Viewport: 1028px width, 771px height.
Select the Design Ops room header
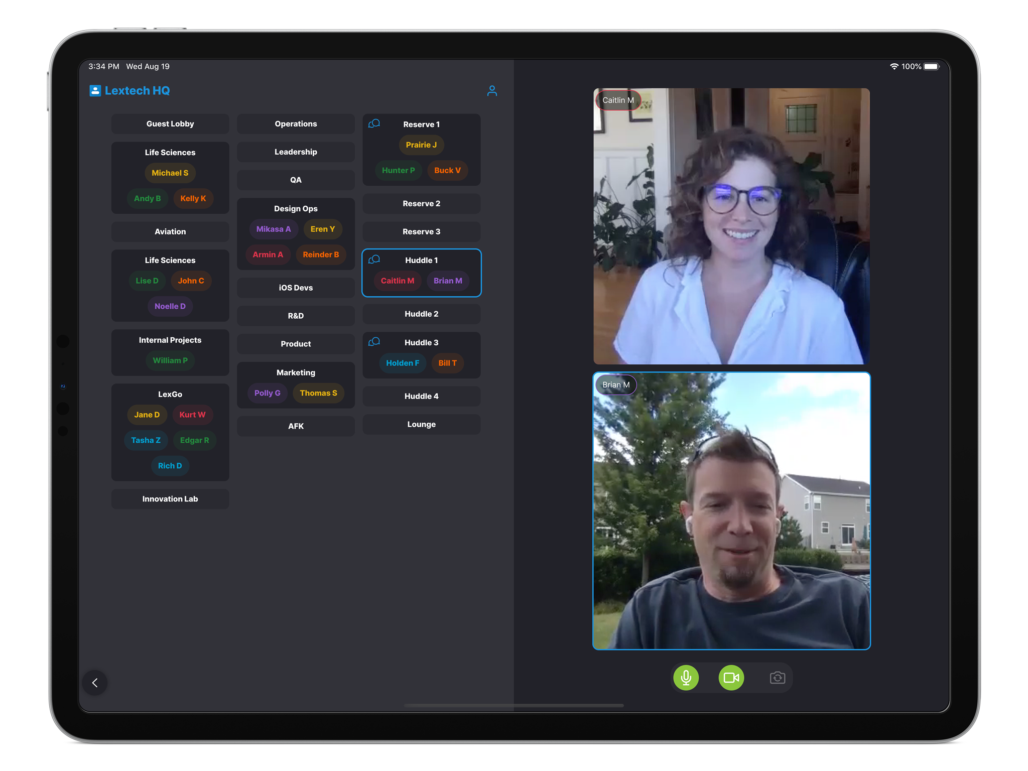(x=296, y=209)
